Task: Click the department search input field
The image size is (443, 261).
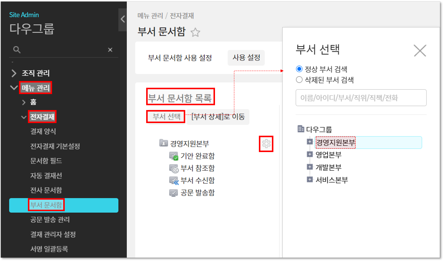Action: pyautogui.click(x=361, y=98)
